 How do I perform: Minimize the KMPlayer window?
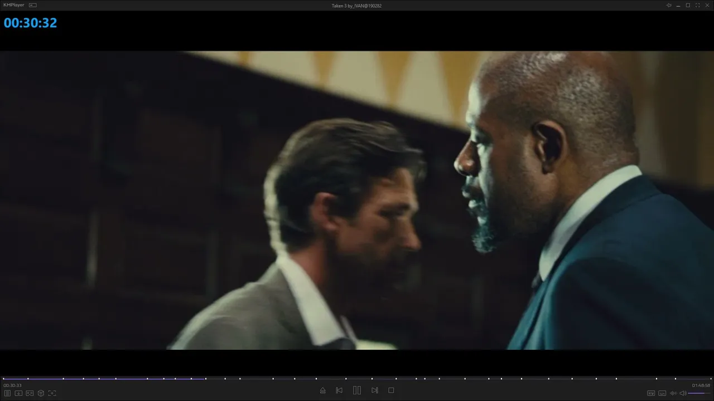678,5
